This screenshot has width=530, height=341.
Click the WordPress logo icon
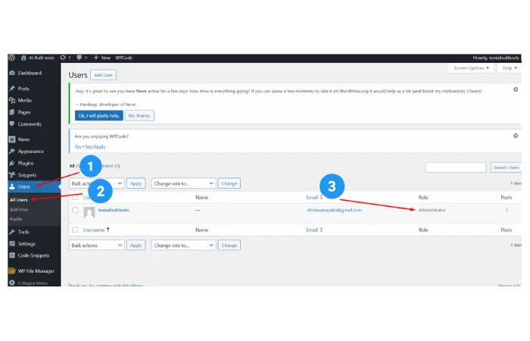[12, 58]
